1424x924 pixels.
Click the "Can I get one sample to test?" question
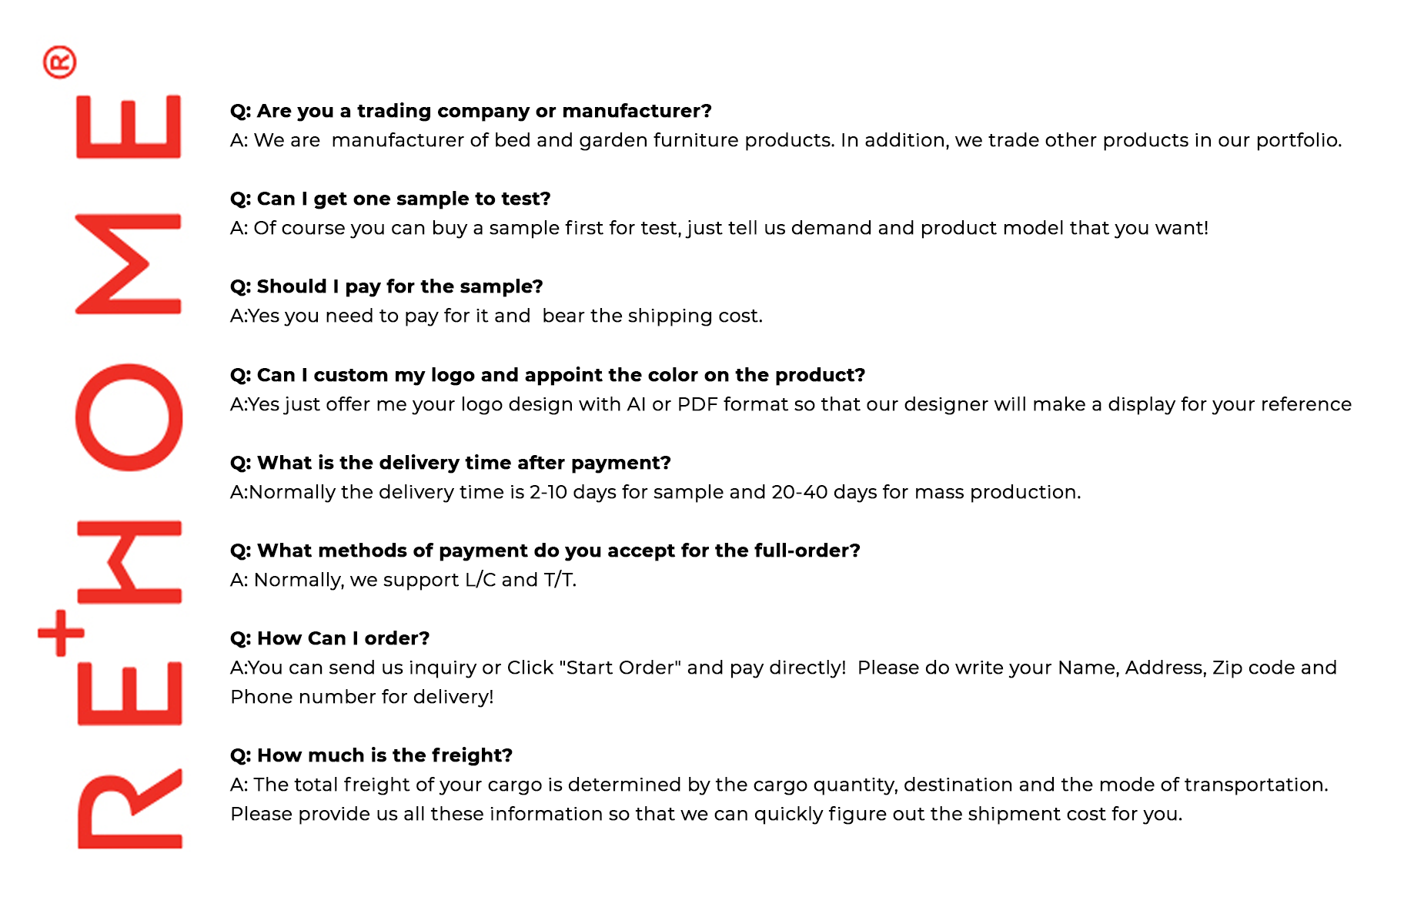point(390,199)
